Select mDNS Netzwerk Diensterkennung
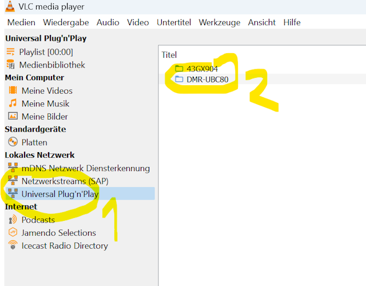This screenshot has height=286, width=366. click(x=86, y=168)
